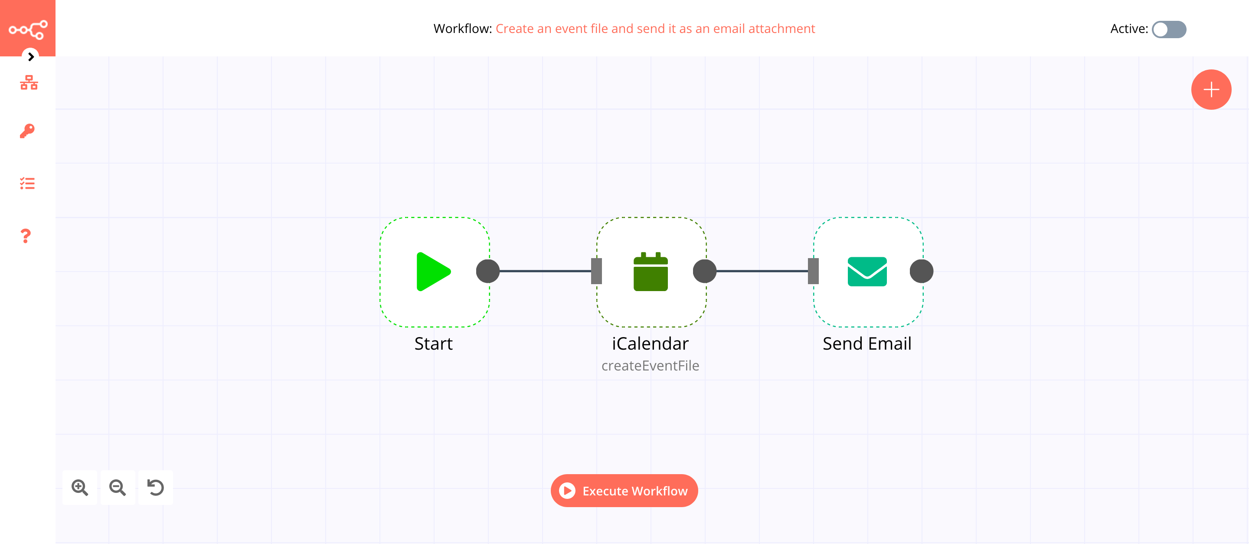The width and height of the screenshot is (1249, 544).
Task: Toggle the sidebar expand arrow
Action: (x=30, y=56)
